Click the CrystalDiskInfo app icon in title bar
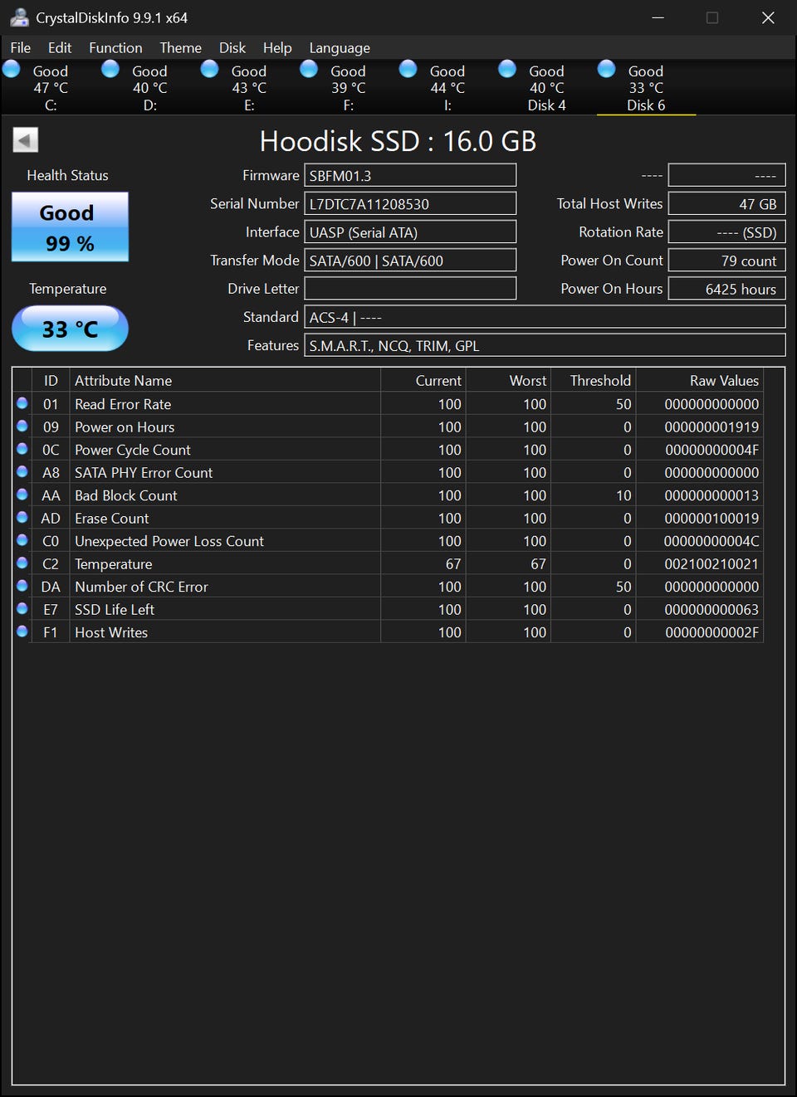Screen dimensions: 797x1097 click(19, 17)
